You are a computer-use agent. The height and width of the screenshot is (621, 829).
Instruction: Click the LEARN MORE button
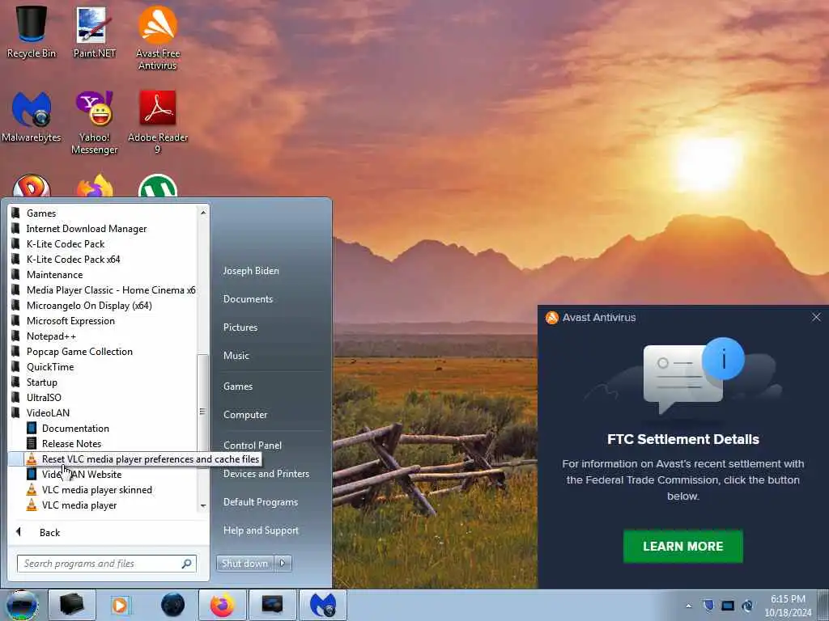[683, 546]
